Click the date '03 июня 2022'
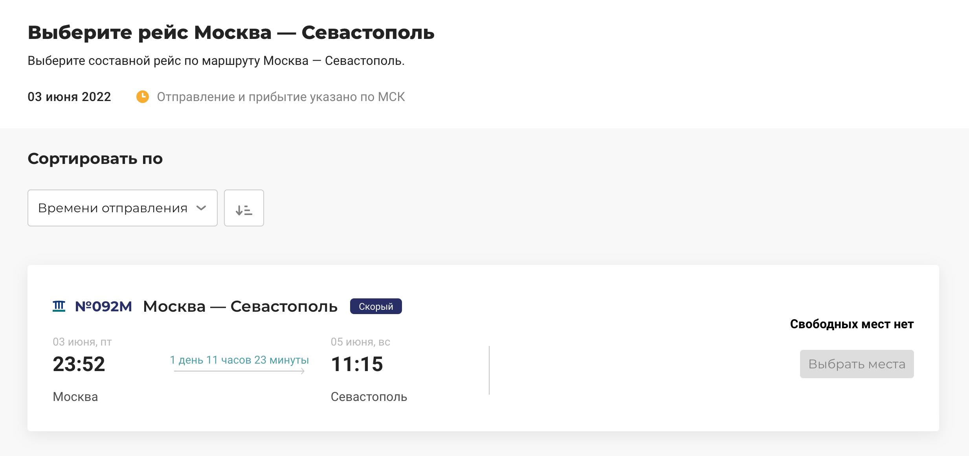The height and width of the screenshot is (456, 969). coord(69,97)
